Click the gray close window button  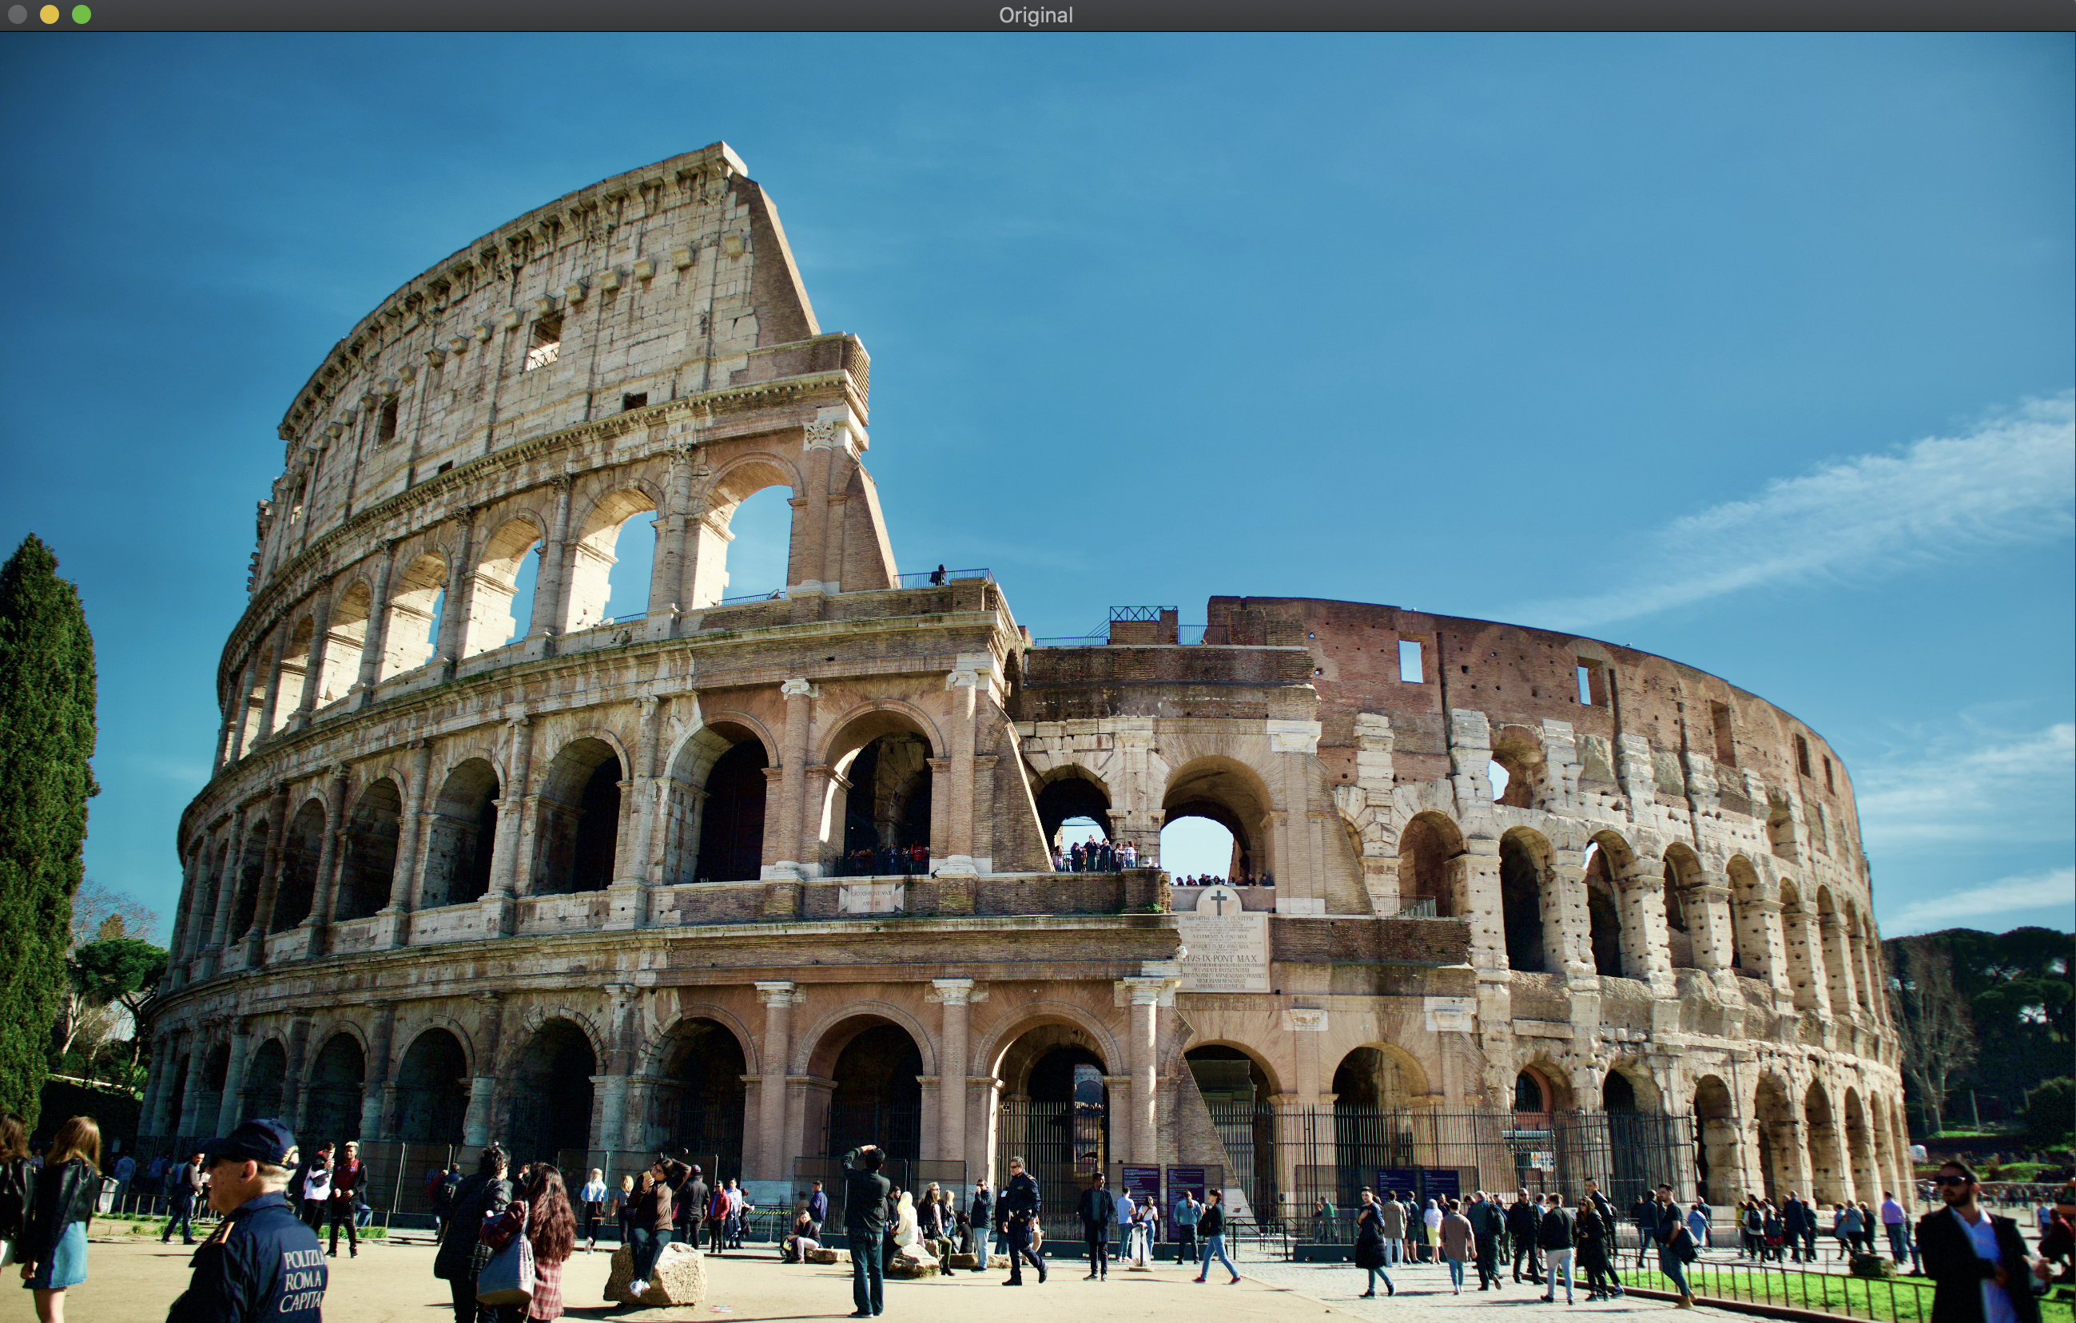[18, 14]
